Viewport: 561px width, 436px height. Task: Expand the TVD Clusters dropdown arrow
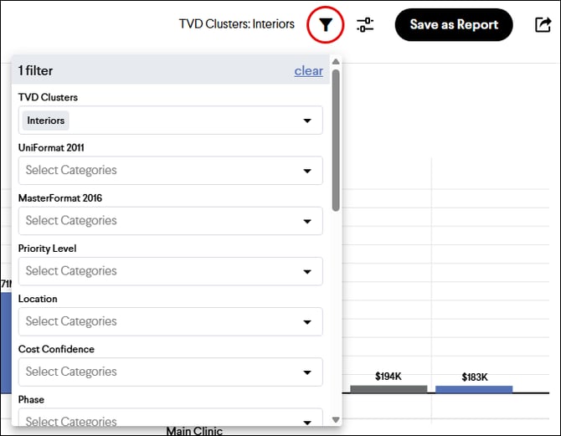pos(307,121)
